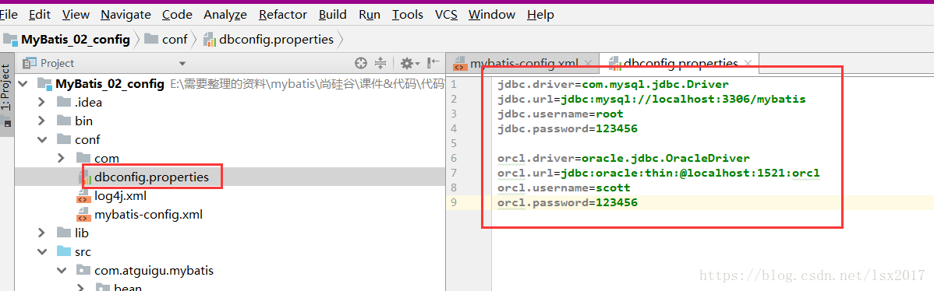Image resolution: width=934 pixels, height=291 pixels.
Task: Open the Navigate menu
Action: [x=125, y=15]
